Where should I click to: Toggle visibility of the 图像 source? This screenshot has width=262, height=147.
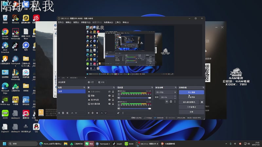coord(109,96)
